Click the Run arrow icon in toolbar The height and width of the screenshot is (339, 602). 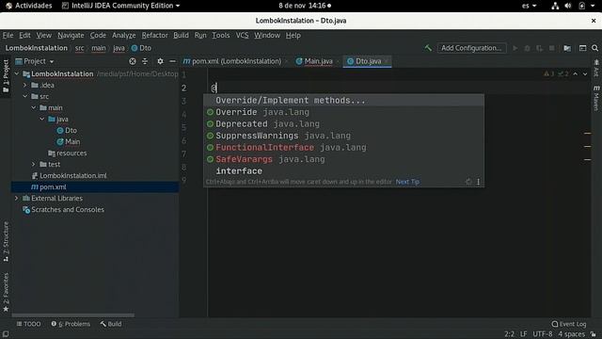[x=515, y=48]
